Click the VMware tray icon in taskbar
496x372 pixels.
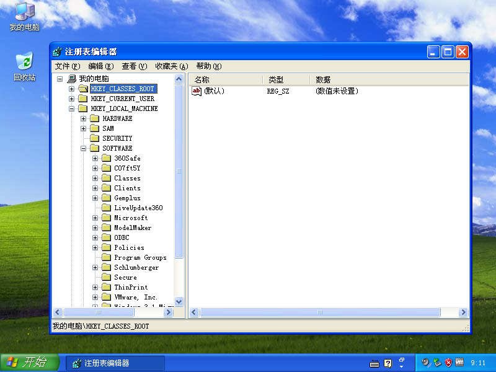[459, 362]
